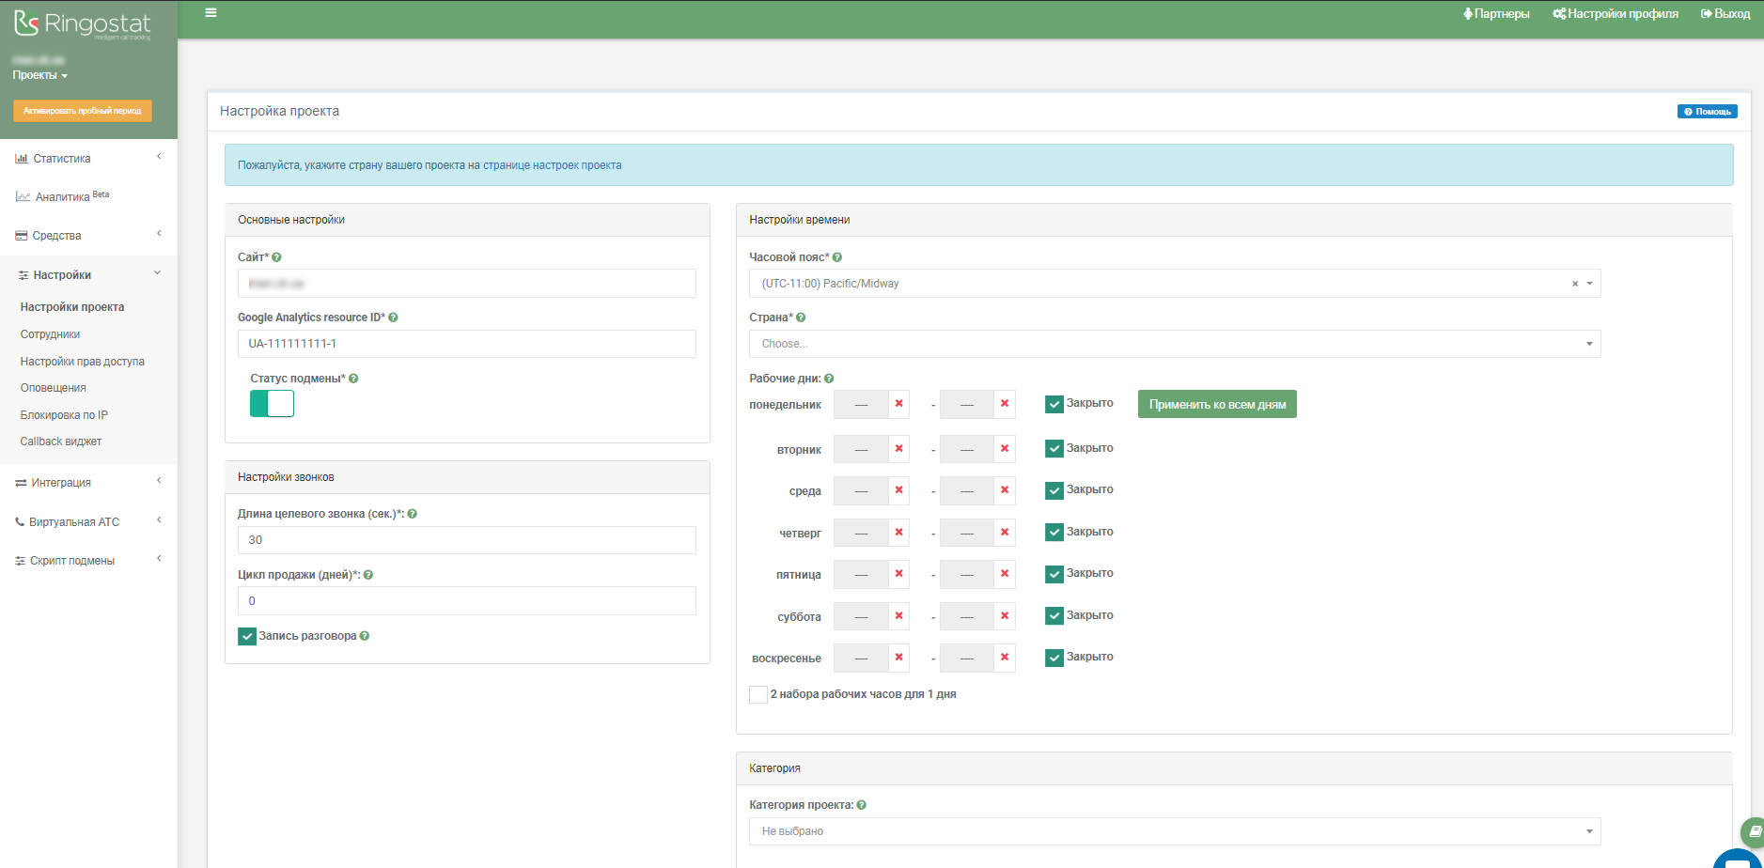Viewport: 1764px width, 868px height.
Task: Click help icon next to Сайт label
Action: [x=276, y=257]
